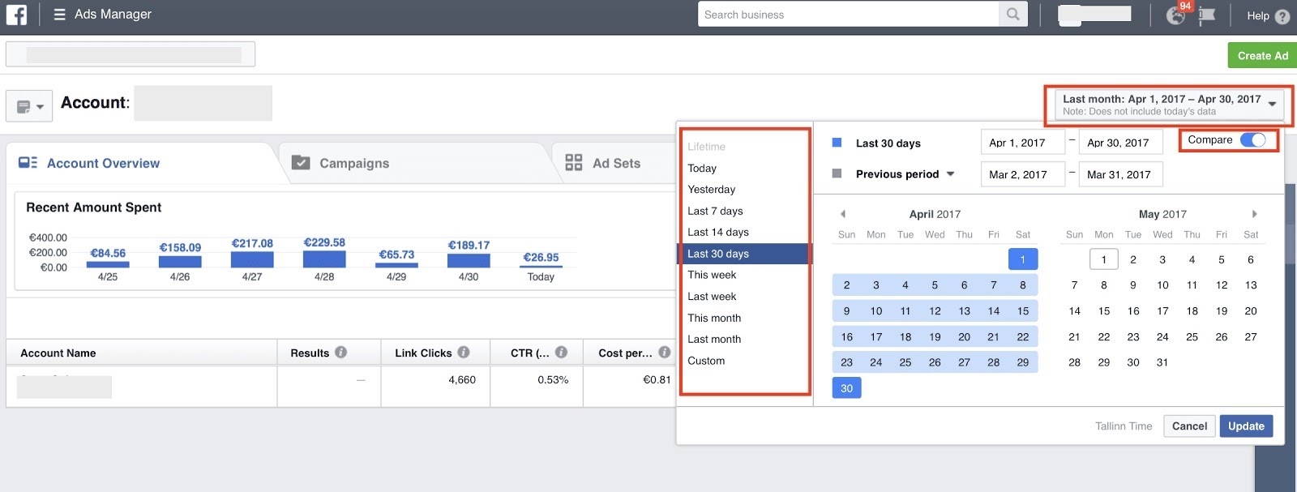Click the search magnifier icon
The width and height of the screenshot is (1297, 492).
1012,15
